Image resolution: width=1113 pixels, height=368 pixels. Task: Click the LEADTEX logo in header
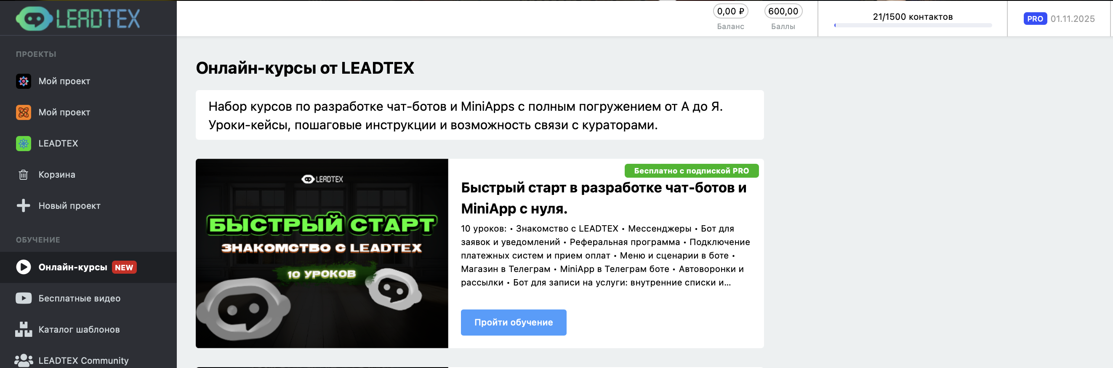click(78, 19)
